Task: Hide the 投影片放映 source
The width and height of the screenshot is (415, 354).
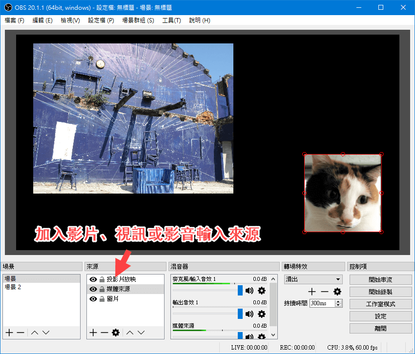Action: coord(93,279)
